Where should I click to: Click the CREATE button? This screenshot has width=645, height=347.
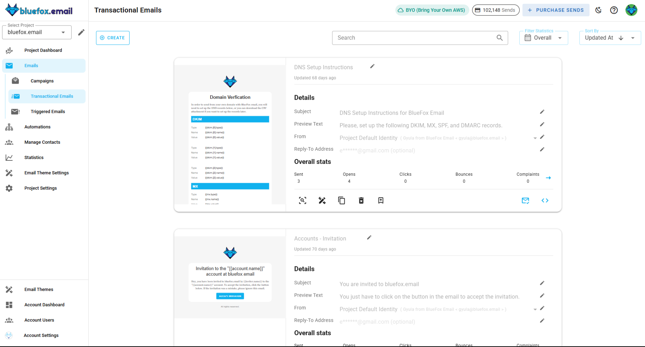tap(112, 38)
